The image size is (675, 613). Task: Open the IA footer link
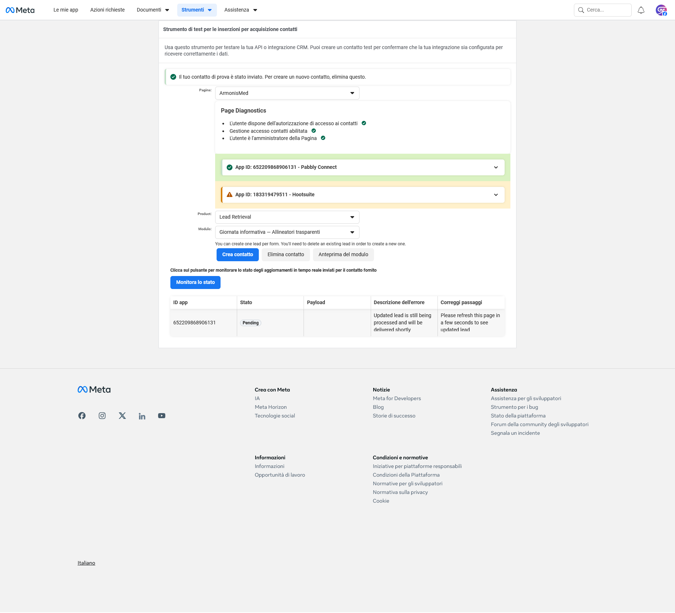257,398
